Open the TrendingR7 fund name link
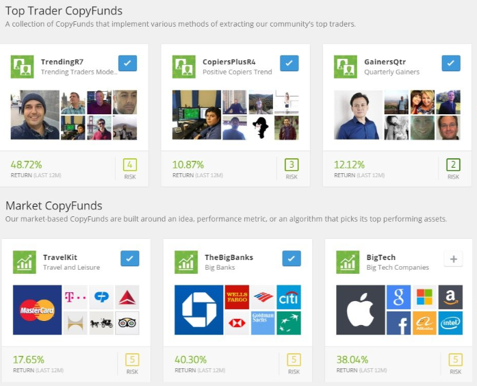This screenshot has width=477, height=386. (62, 62)
